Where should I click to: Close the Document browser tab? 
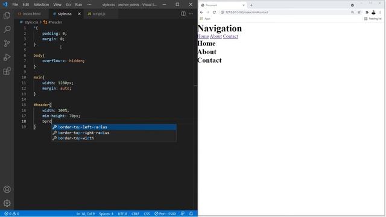tap(244, 5)
